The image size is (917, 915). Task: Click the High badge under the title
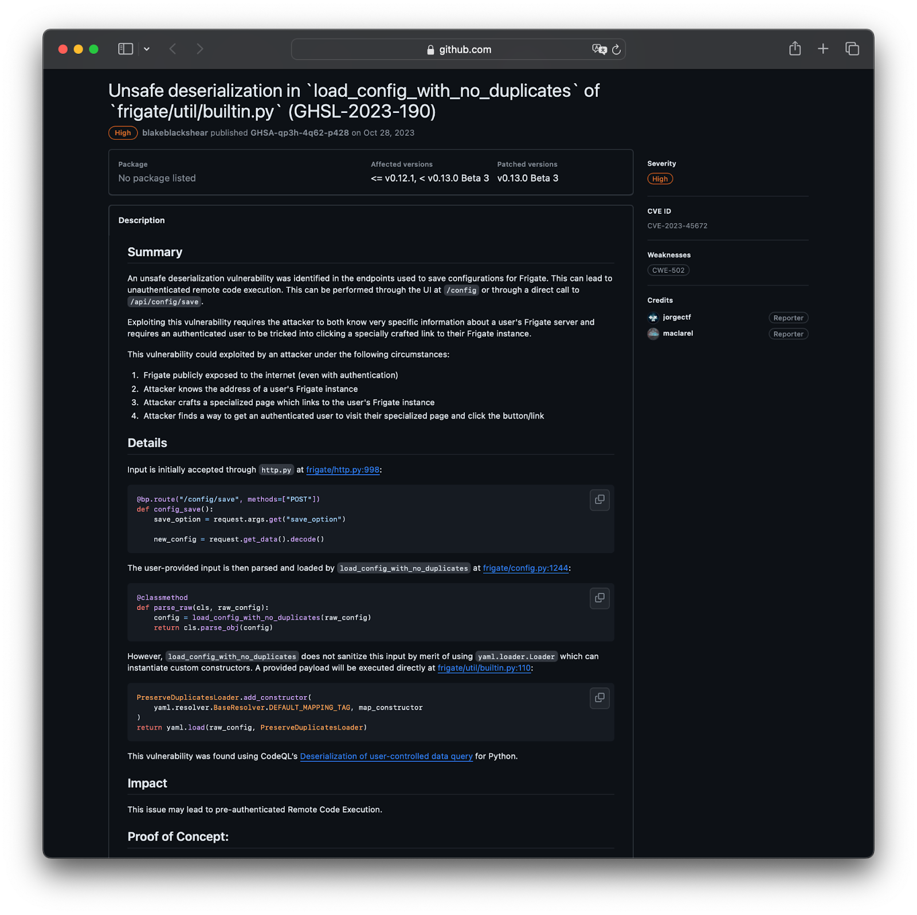pos(123,133)
